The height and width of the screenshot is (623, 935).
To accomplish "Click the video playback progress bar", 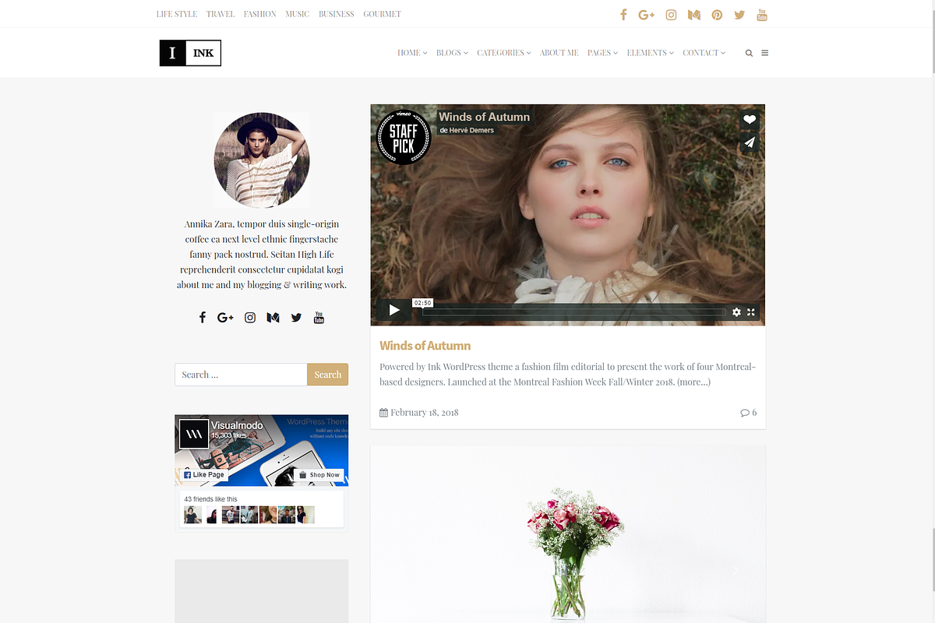I will click(x=574, y=311).
